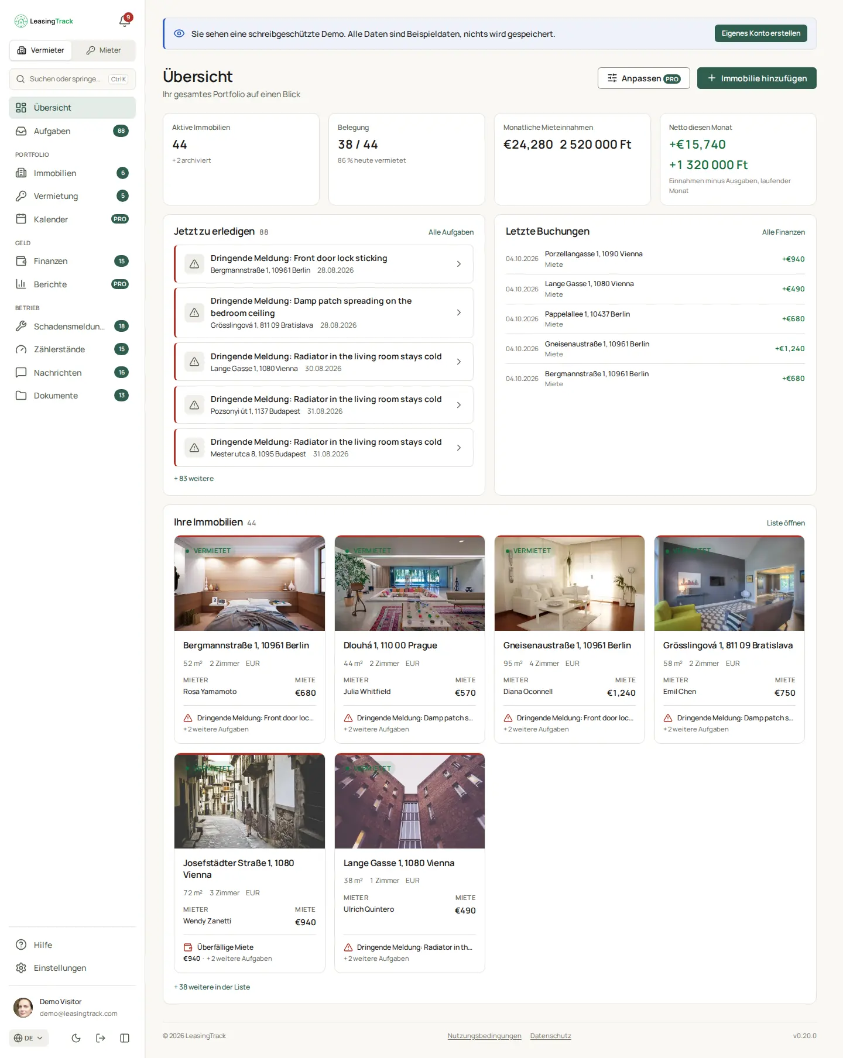Open the DE language selector
The image size is (843, 1058).
pos(29,1038)
